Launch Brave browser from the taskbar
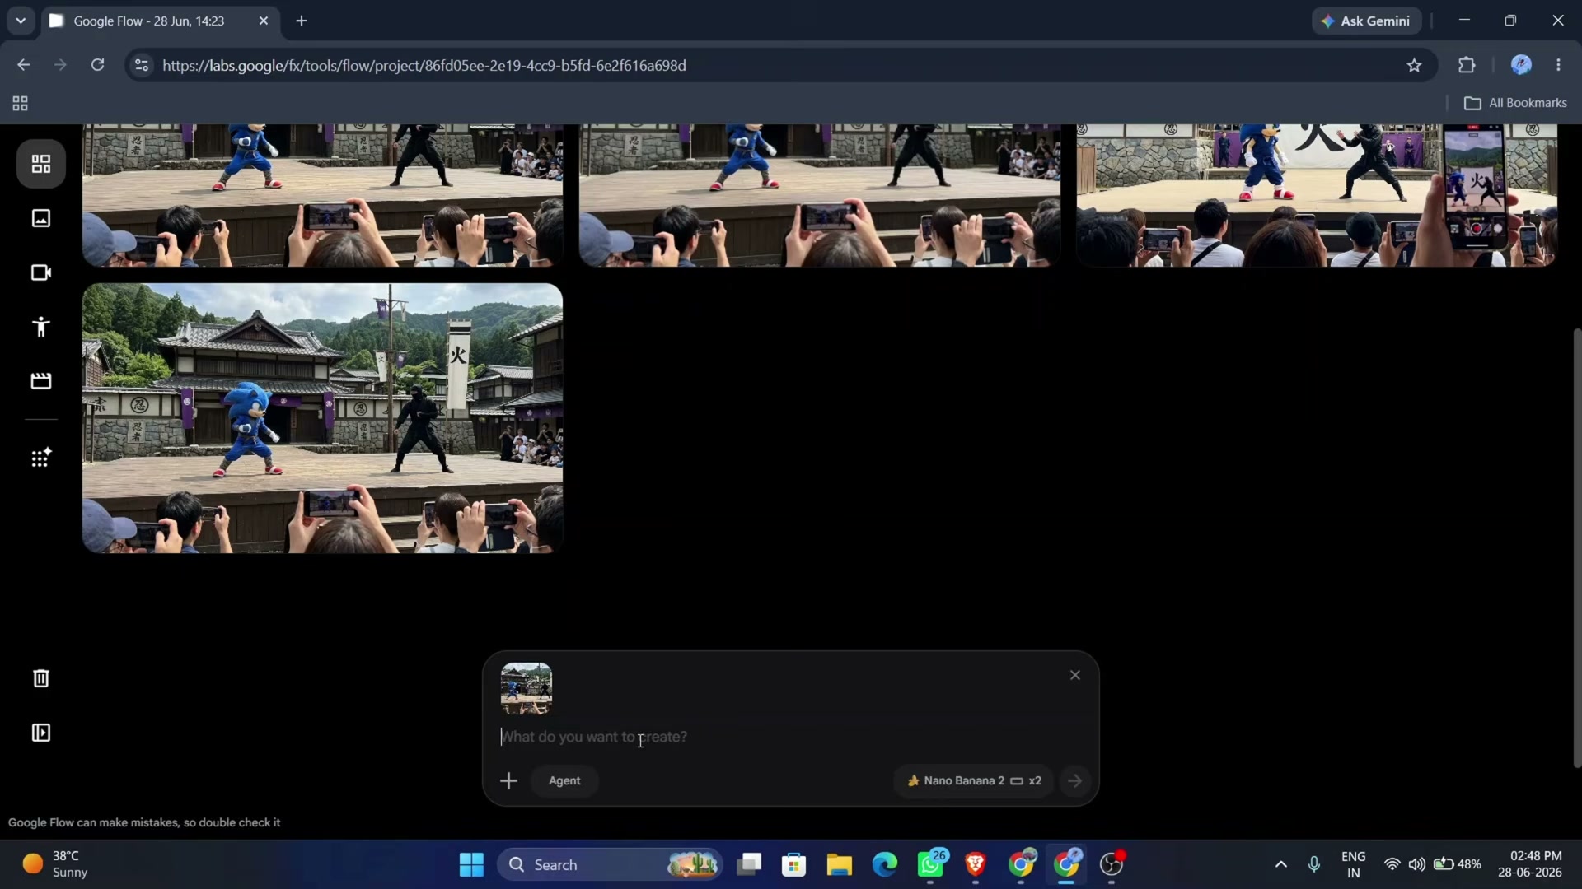 click(x=976, y=864)
